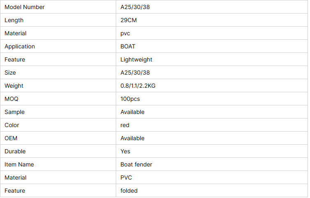Select the MOQ label cell
310x198 pixels.
[11, 99]
